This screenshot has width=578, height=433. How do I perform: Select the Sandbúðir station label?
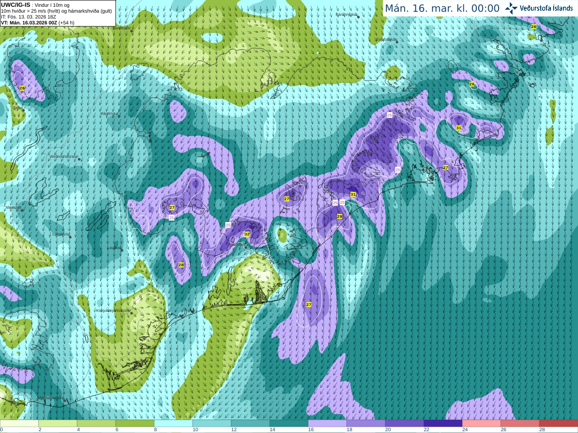click(122, 28)
